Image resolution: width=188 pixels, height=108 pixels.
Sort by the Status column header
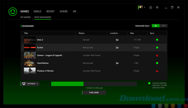(x=92, y=33)
